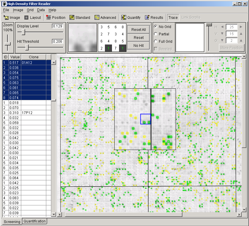
Task: Select the Image toolbar tool
Action: point(11,17)
